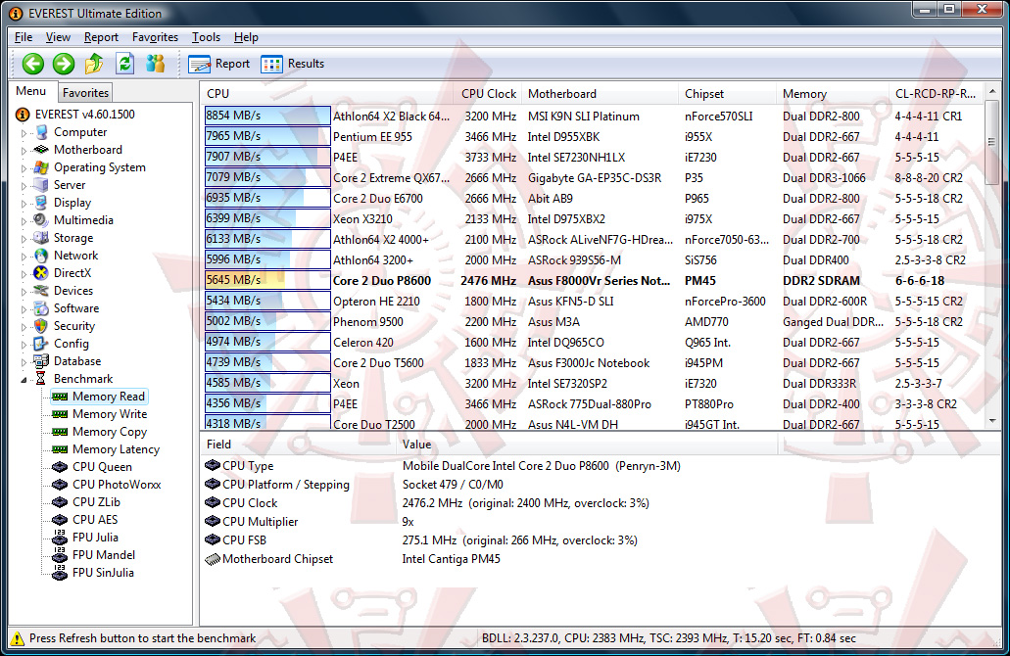Click the scrollbar down arrow in results list
Screen dimensions: 1010x656
[992, 420]
